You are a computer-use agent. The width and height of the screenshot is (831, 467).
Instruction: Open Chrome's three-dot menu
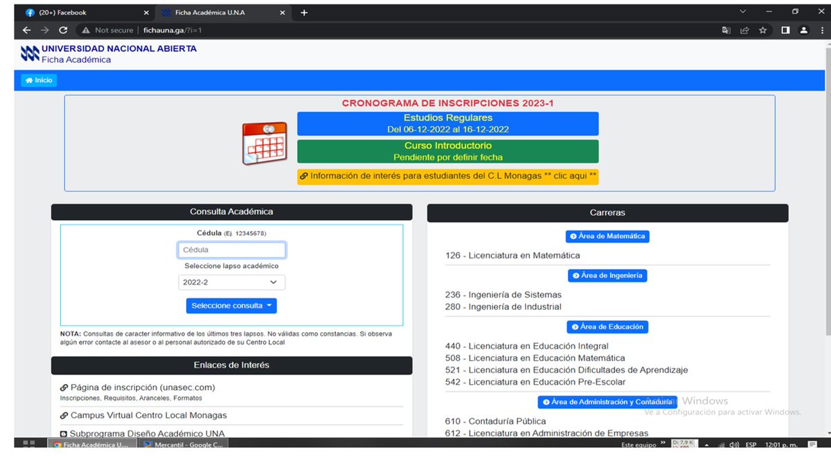pos(821,30)
